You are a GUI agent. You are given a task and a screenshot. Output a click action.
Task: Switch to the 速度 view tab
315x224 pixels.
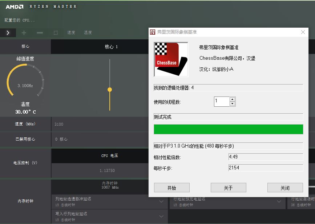click(x=71, y=32)
